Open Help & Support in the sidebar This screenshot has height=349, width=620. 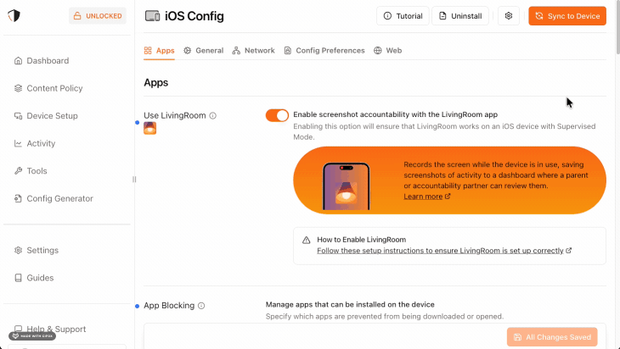point(50,329)
